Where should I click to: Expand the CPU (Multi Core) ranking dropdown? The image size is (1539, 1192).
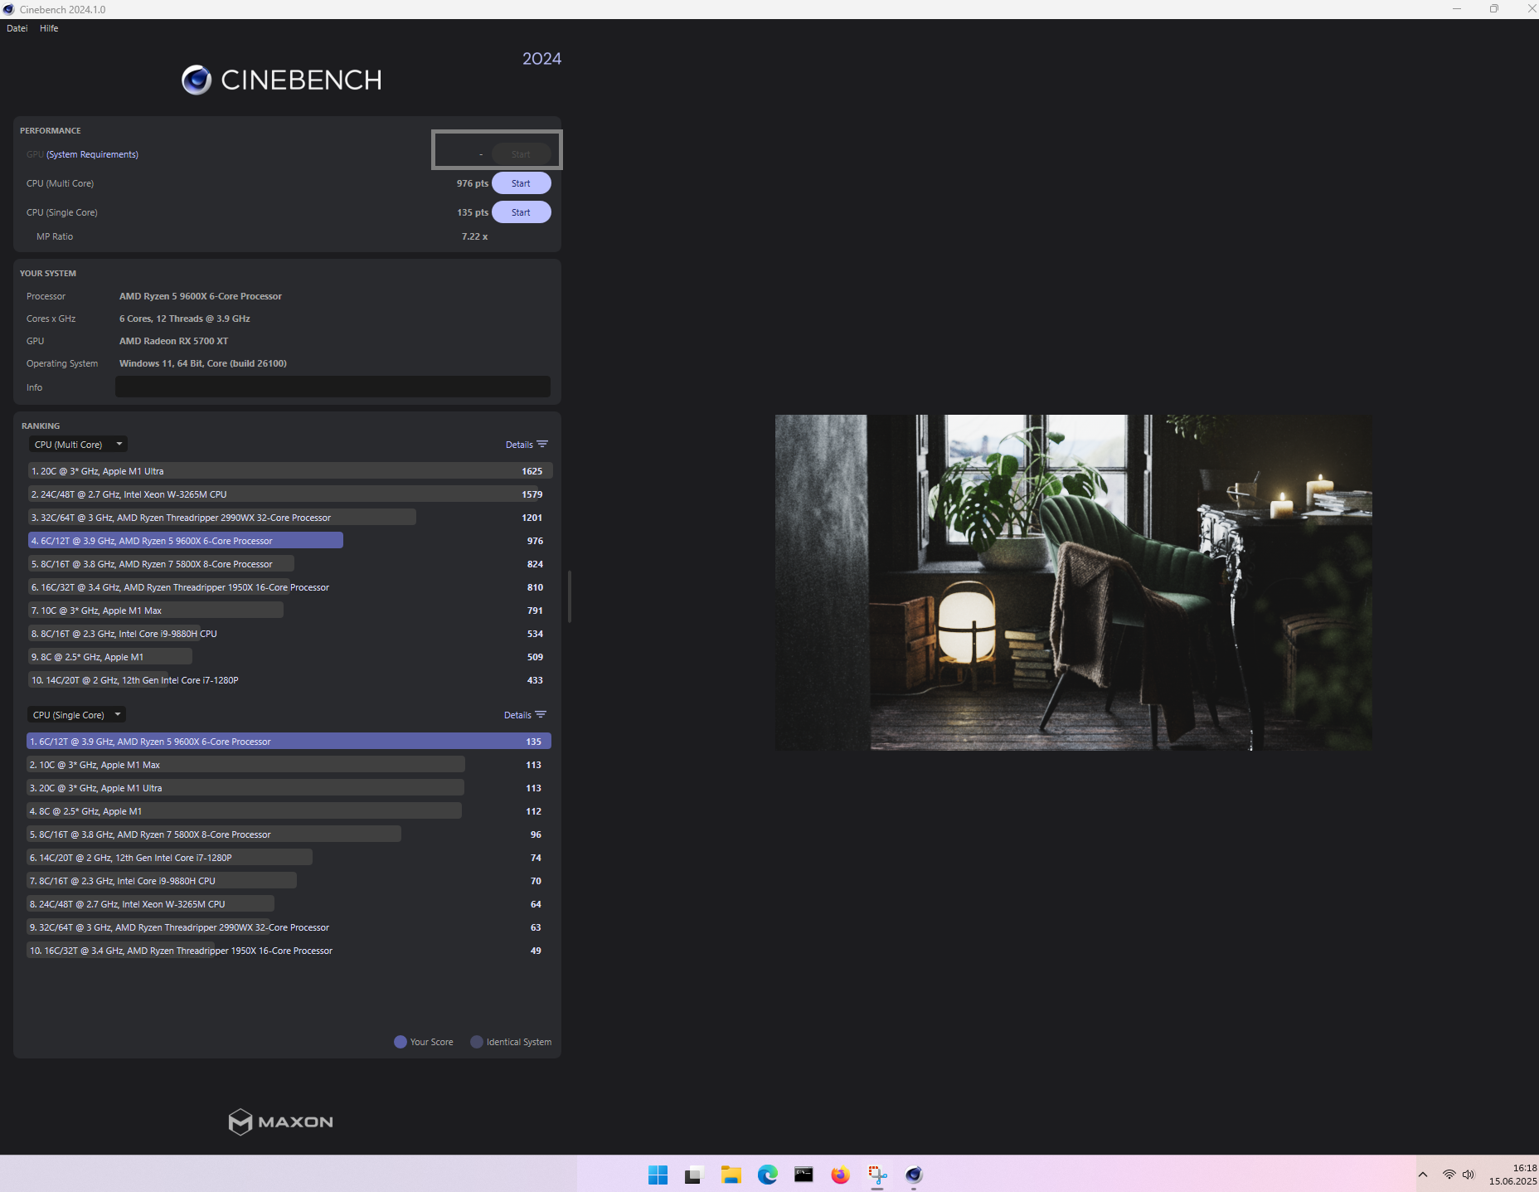[x=78, y=445]
